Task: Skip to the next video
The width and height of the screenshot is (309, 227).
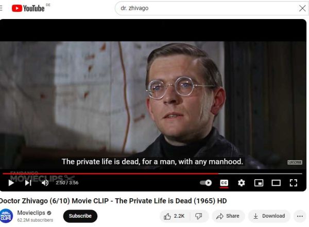Action: tap(28, 183)
